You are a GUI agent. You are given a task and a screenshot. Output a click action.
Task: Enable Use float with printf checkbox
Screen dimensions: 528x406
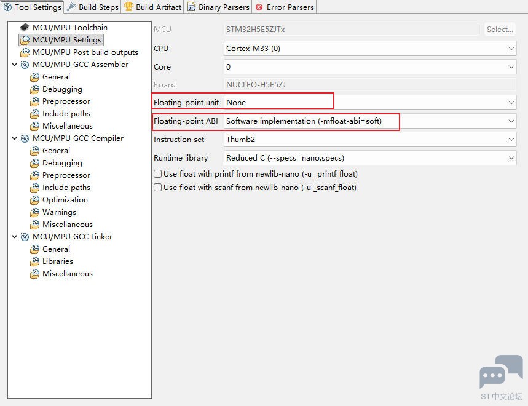157,174
